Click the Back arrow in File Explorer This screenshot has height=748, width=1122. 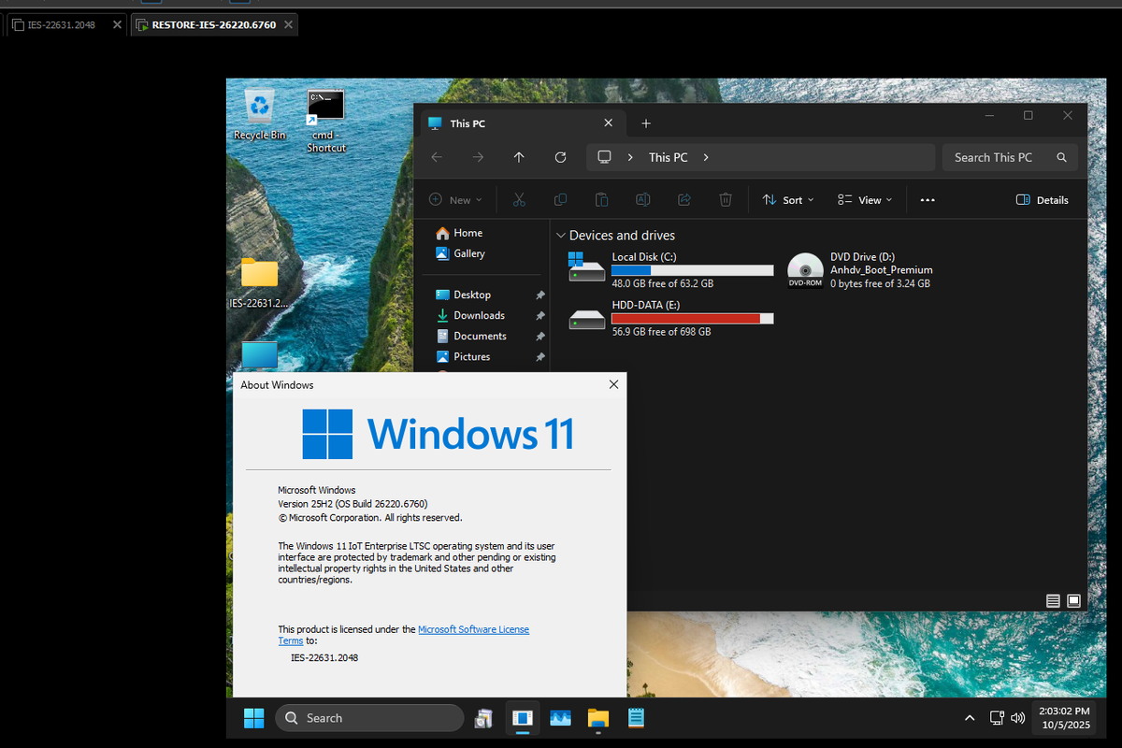[437, 157]
